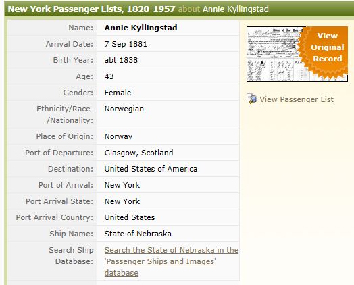The height and width of the screenshot is (285, 354).
Task: Click the Port of Arrival label
Action: point(66,185)
